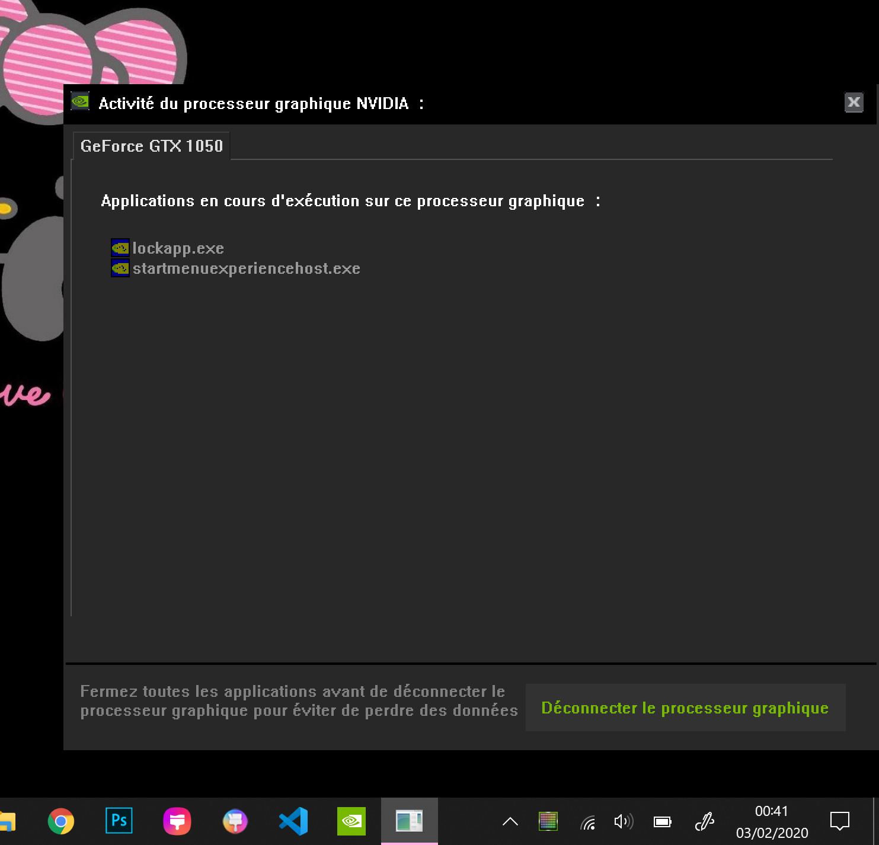Click the NVIDIA logo icon in the title bar
This screenshot has height=845, width=879.
80,102
